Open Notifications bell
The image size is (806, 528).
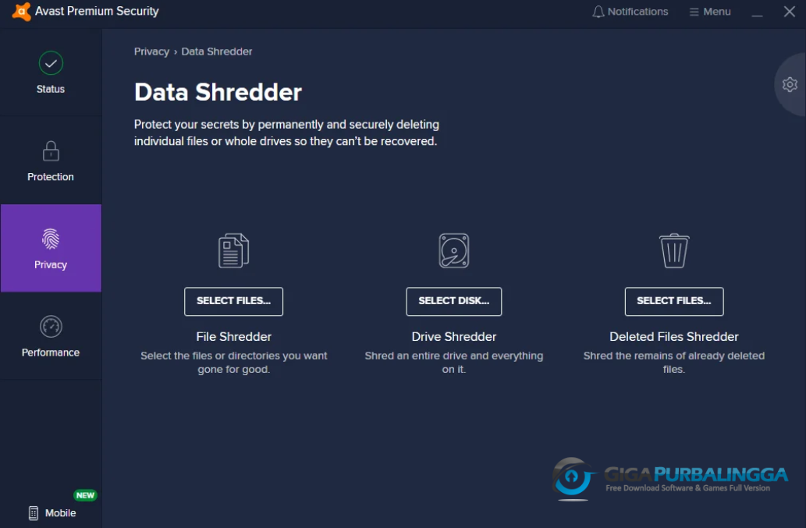pyautogui.click(x=630, y=11)
